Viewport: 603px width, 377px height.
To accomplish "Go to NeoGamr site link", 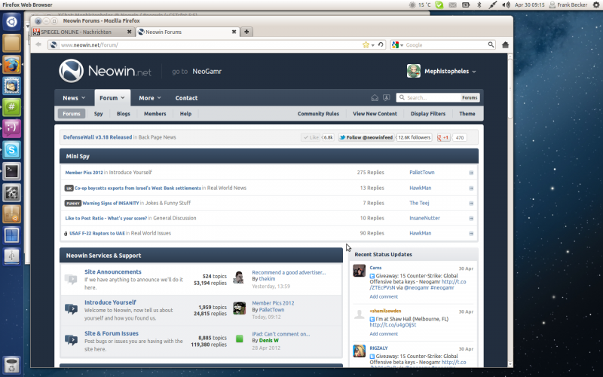I will tap(207, 71).
